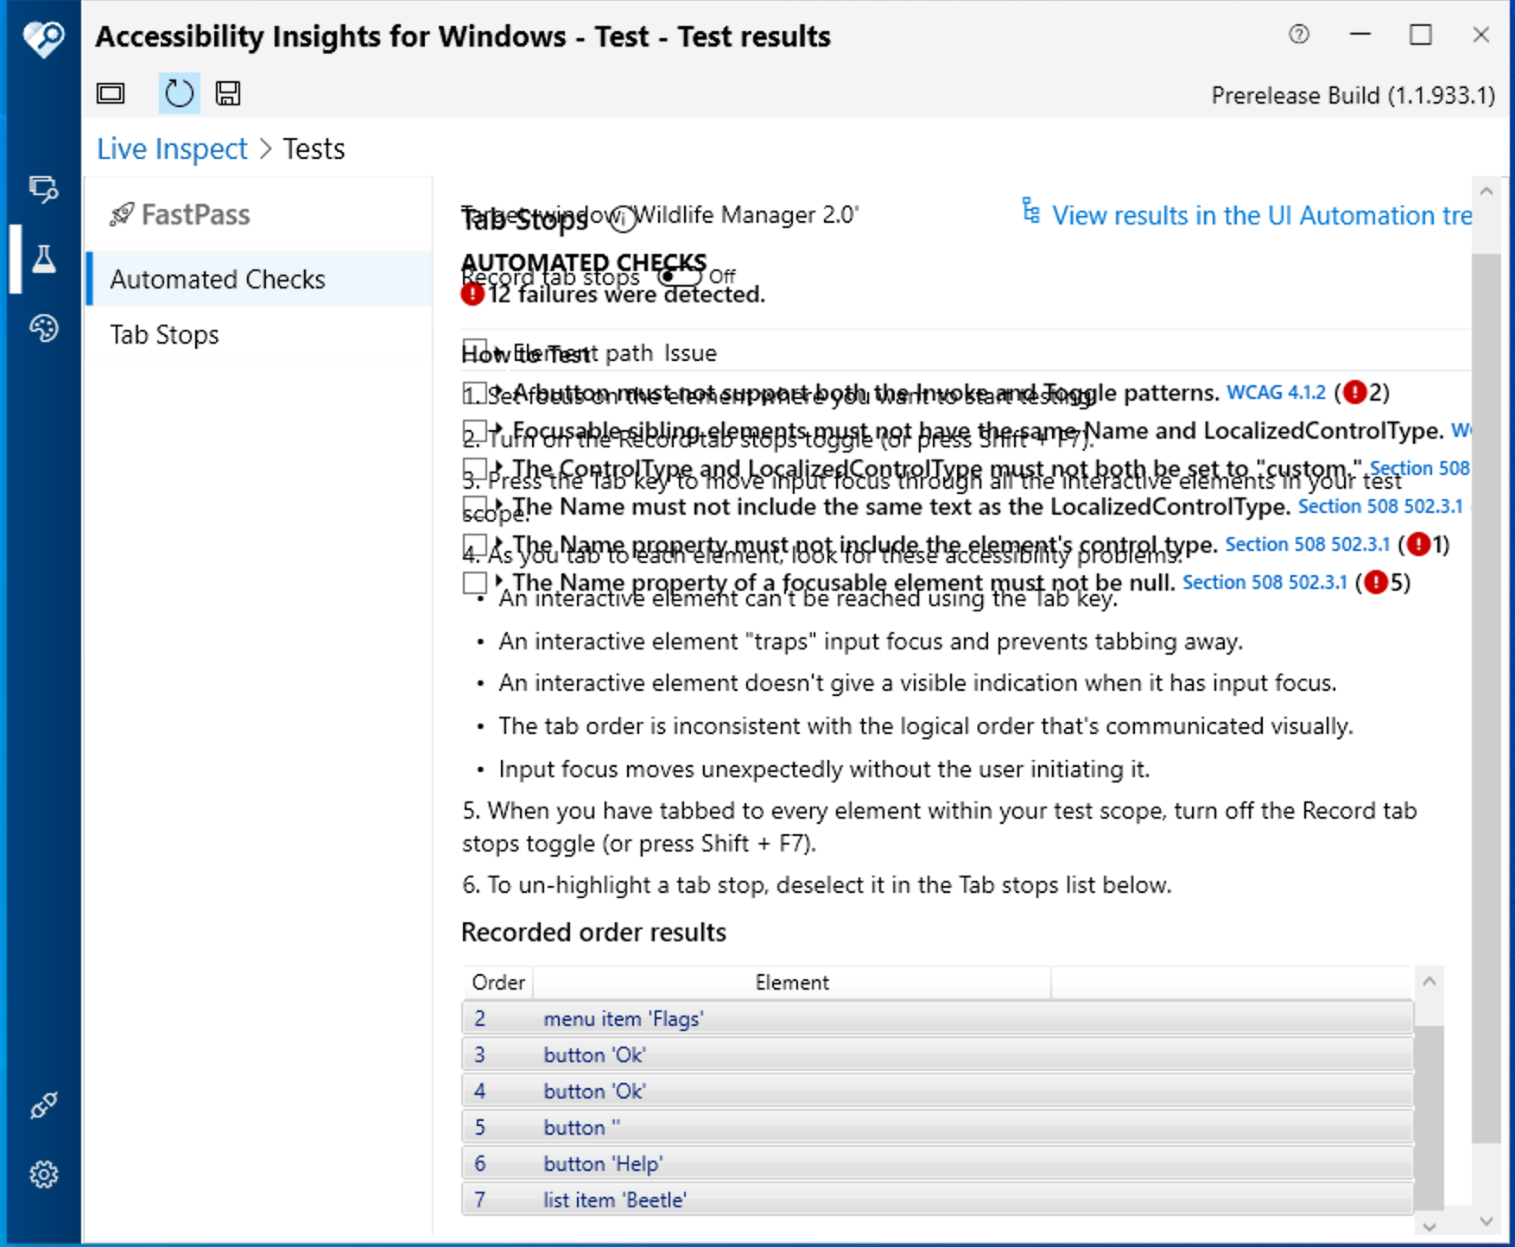This screenshot has width=1515, height=1247.
Task: Follow the WCAG 4.1.2 link
Action: coord(1277,392)
